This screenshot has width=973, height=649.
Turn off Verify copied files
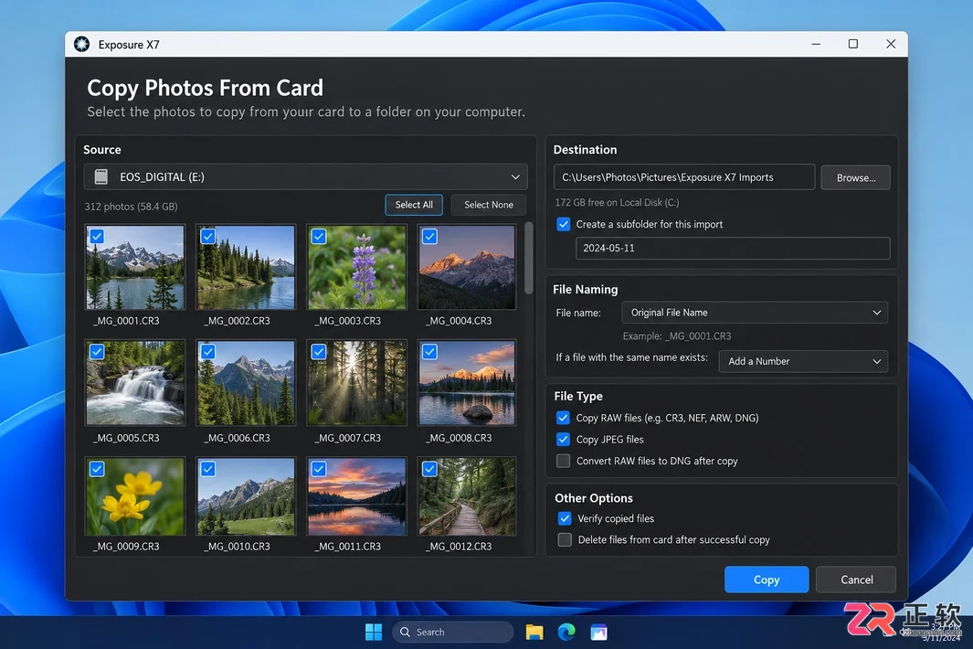(564, 518)
